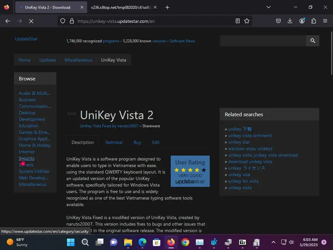Open related search unikey for vista
The image size is (333, 250).
243,181
